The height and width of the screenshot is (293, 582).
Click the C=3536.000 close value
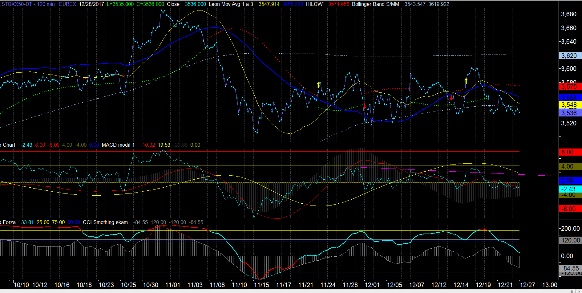point(150,4)
